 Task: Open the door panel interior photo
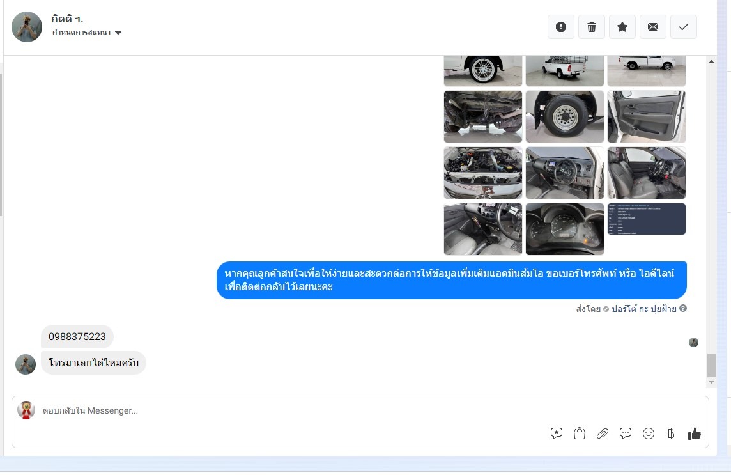(x=646, y=116)
